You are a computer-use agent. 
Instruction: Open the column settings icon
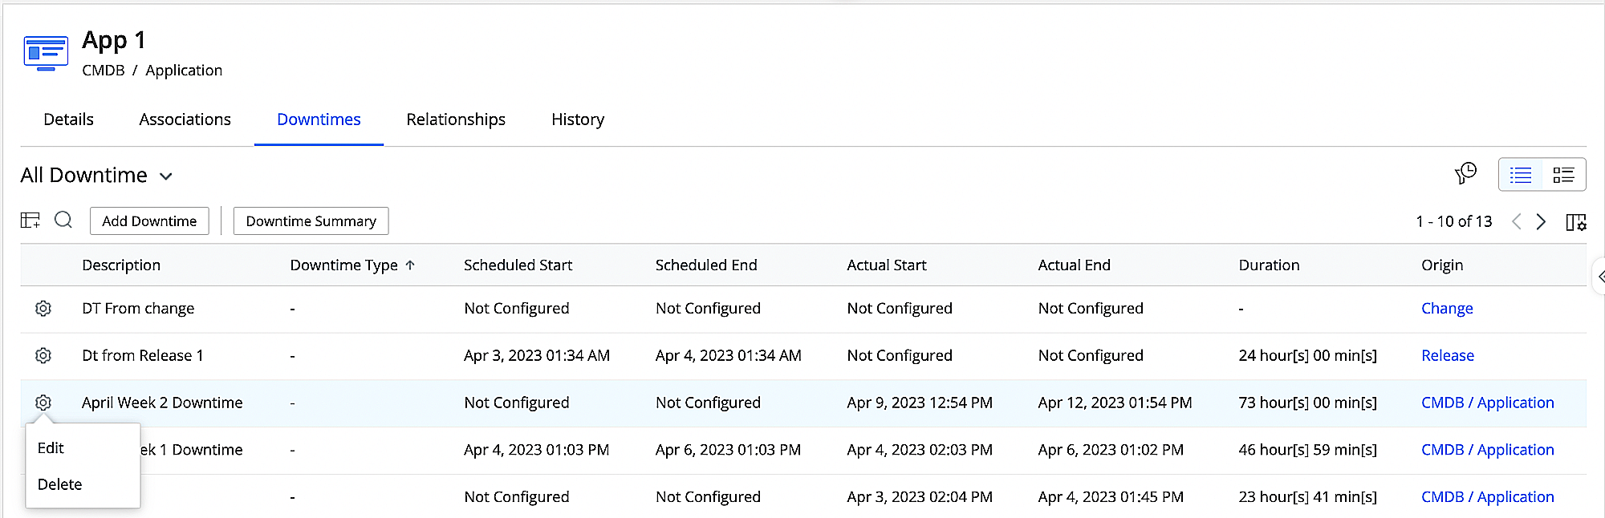1576,222
